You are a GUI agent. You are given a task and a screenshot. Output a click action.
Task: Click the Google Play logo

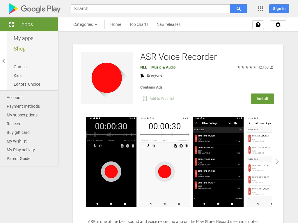35,9
